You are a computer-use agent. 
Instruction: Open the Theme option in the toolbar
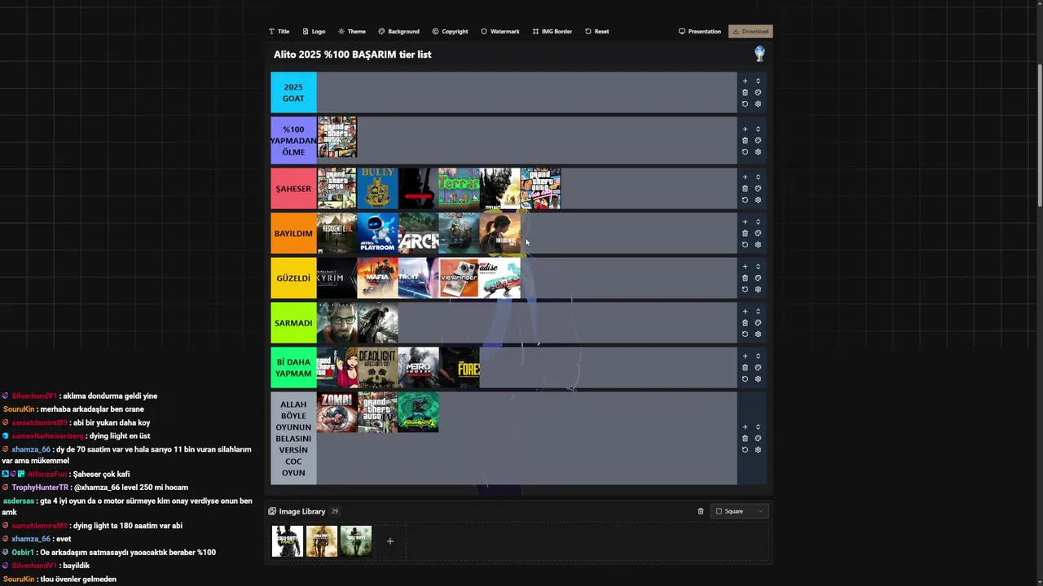(352, 32)
